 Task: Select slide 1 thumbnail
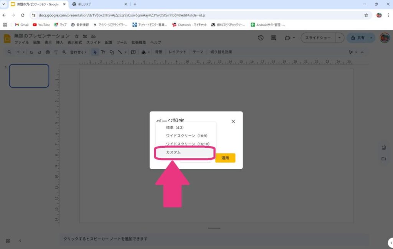(29, 76)
